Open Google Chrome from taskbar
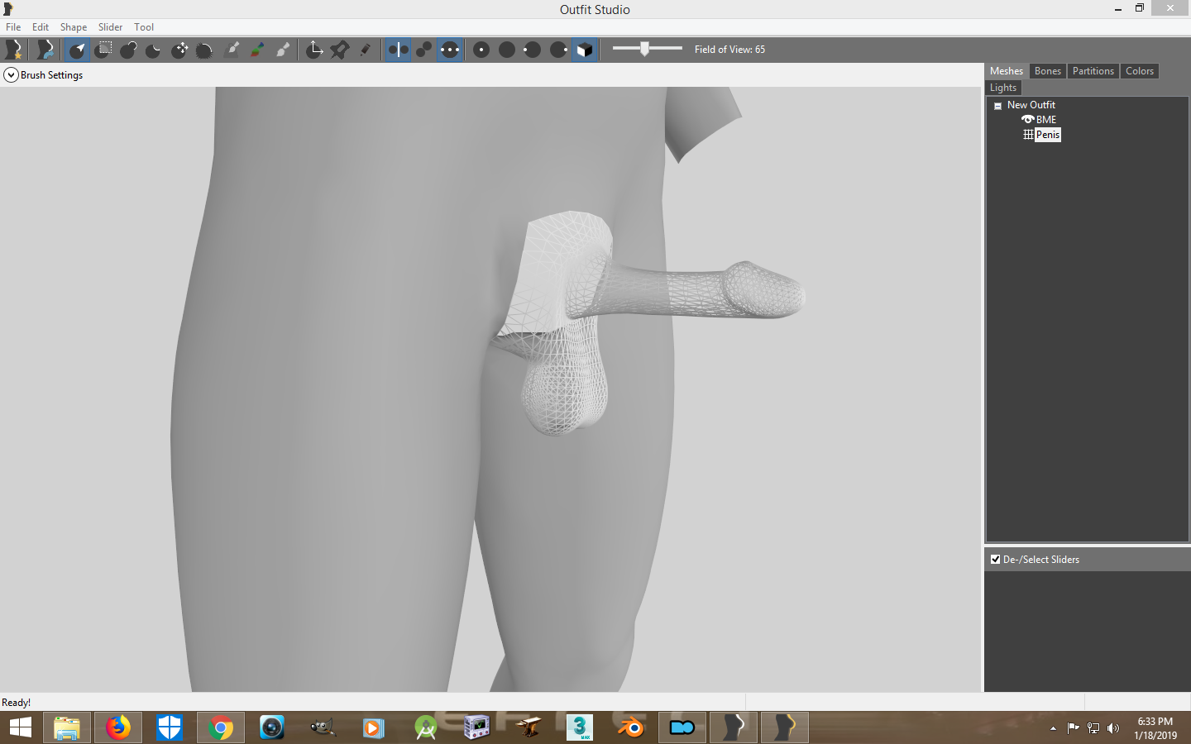 tap(221, 727)
